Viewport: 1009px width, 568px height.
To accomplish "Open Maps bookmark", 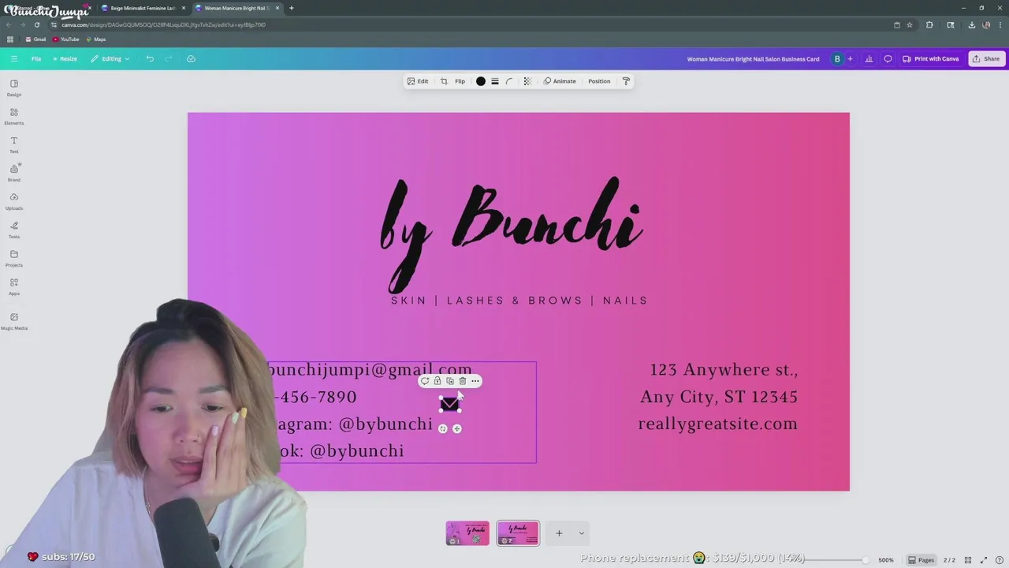I will click(x=95, y=39).
